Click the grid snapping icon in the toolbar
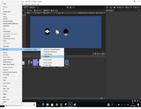The image size is (141, 109). 38,7
